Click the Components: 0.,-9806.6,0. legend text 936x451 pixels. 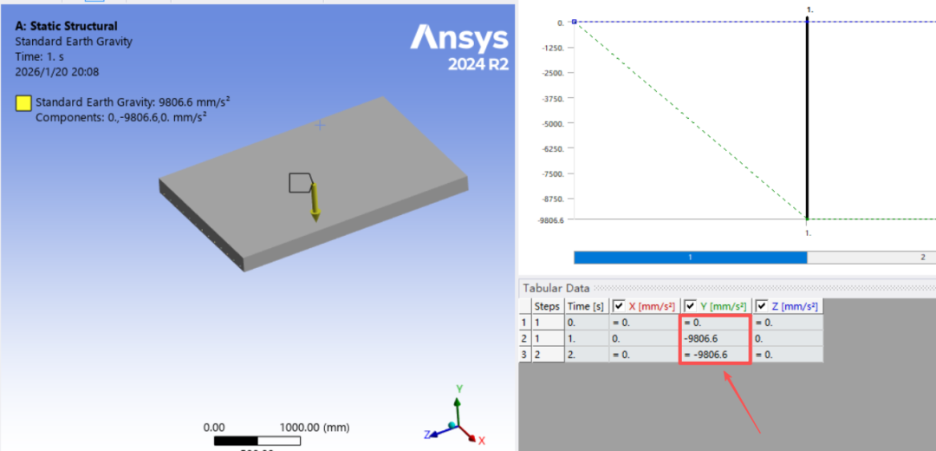point(121,117)
